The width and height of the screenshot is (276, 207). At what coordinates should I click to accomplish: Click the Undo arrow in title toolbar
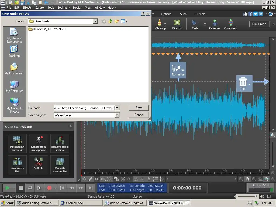(46, 2)
